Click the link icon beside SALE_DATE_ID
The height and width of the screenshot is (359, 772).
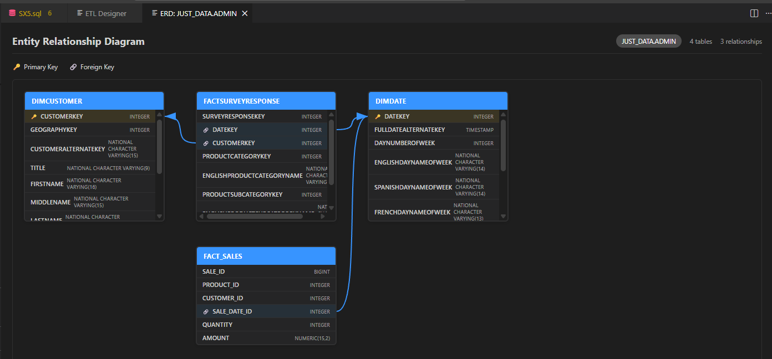click(206, 312)
